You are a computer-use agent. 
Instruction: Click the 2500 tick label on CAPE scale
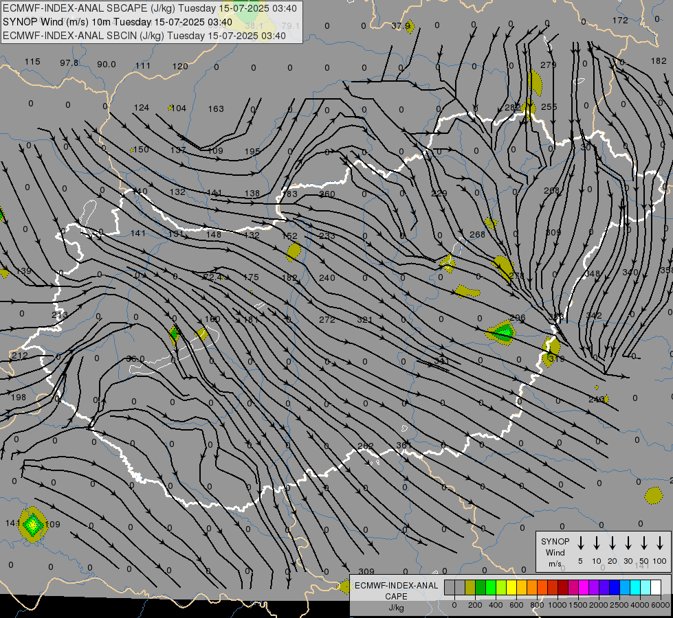[x=619, y=605]
